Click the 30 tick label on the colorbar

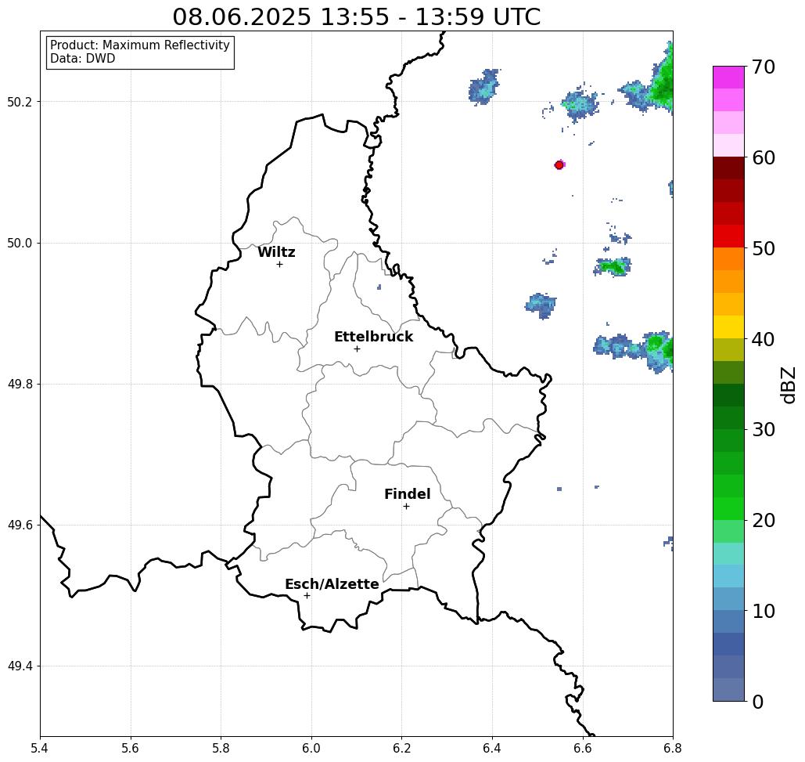coord(764,429)
